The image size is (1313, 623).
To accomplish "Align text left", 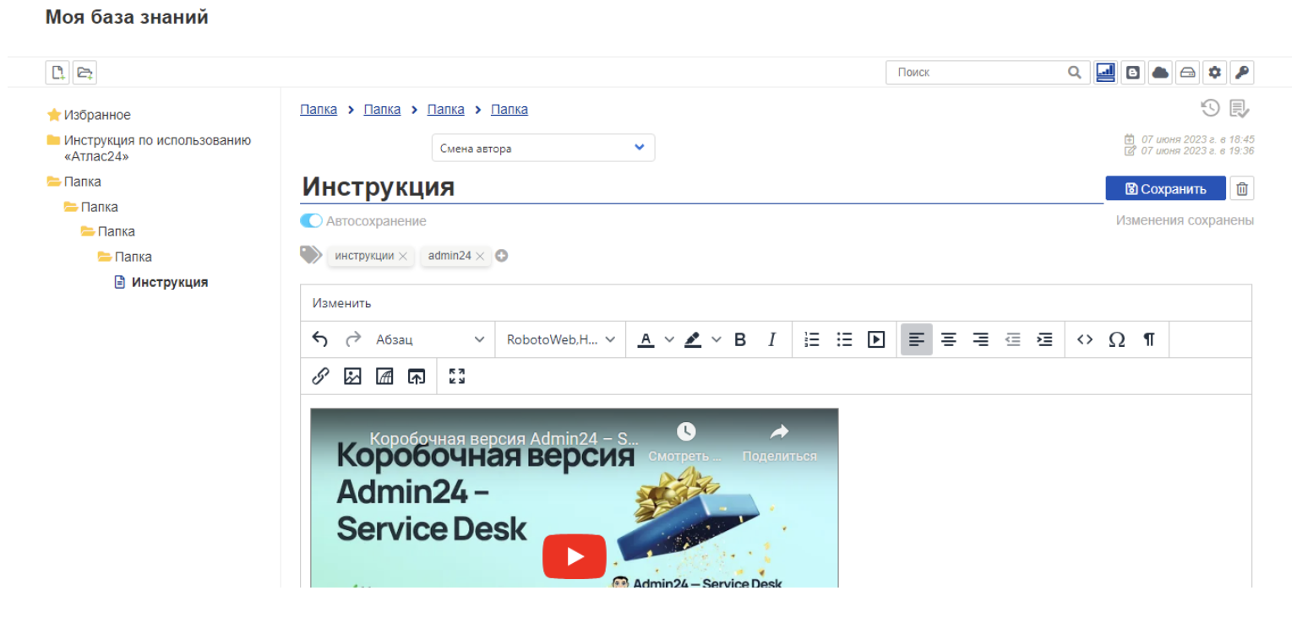I will [917, 339].
